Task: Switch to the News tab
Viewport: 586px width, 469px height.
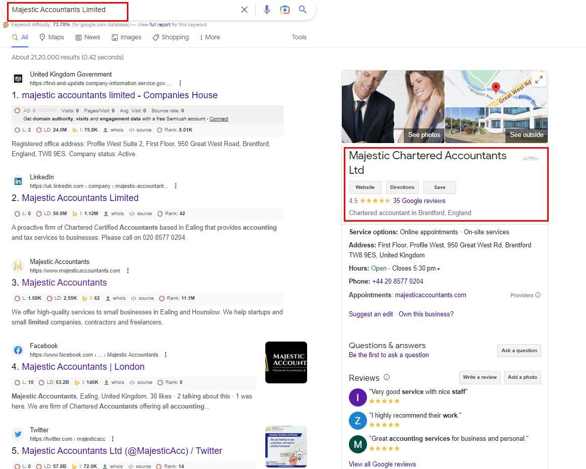Action: 88,37
